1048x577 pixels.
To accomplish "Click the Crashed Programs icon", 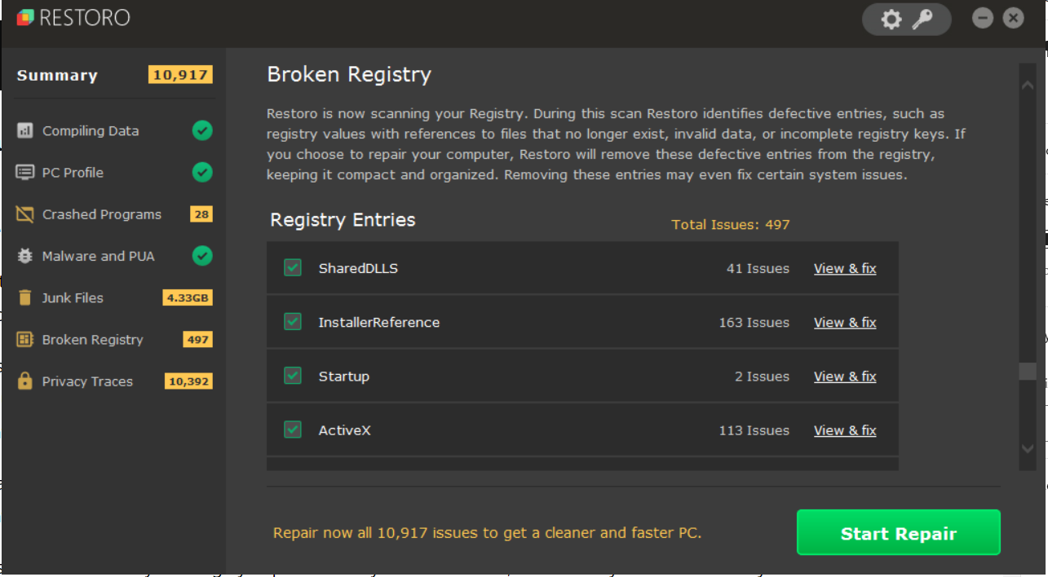I will coord(25,214).
